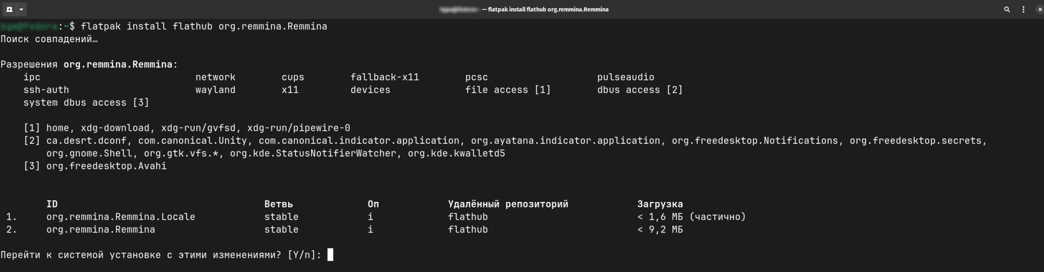
Task: Click the 'system dbus access [3]' text
Action: point(86,103)
